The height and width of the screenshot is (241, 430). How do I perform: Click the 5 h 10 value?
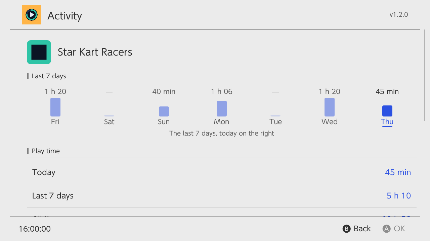(399, 196)
